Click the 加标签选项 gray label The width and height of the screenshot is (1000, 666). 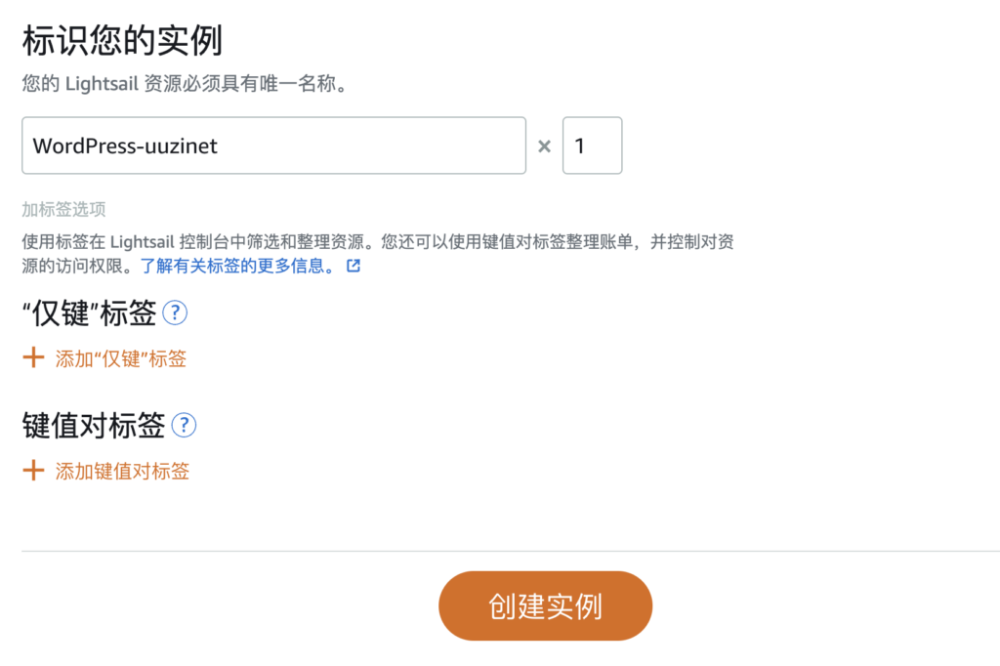click(x=63, y=209)
